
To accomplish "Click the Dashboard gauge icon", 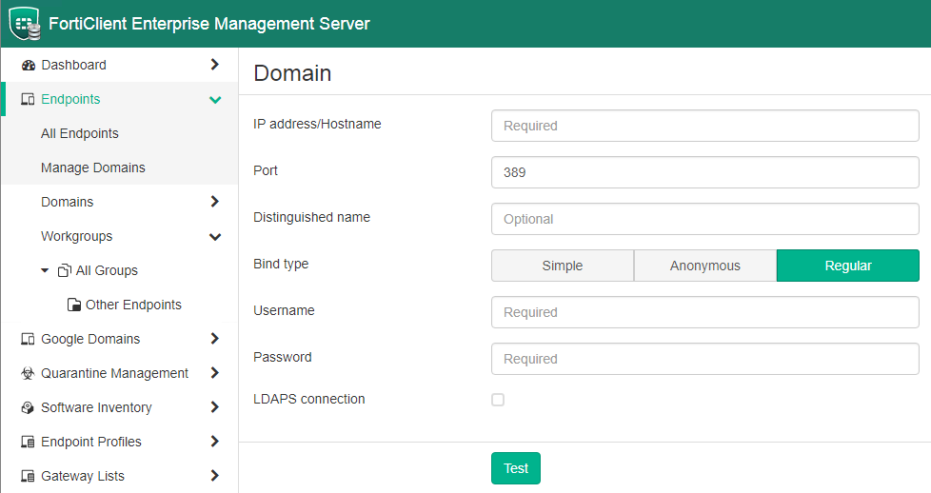I will pos(28,66).
